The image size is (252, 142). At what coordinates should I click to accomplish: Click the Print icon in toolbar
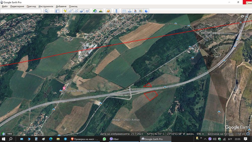(x=130, y=11)
